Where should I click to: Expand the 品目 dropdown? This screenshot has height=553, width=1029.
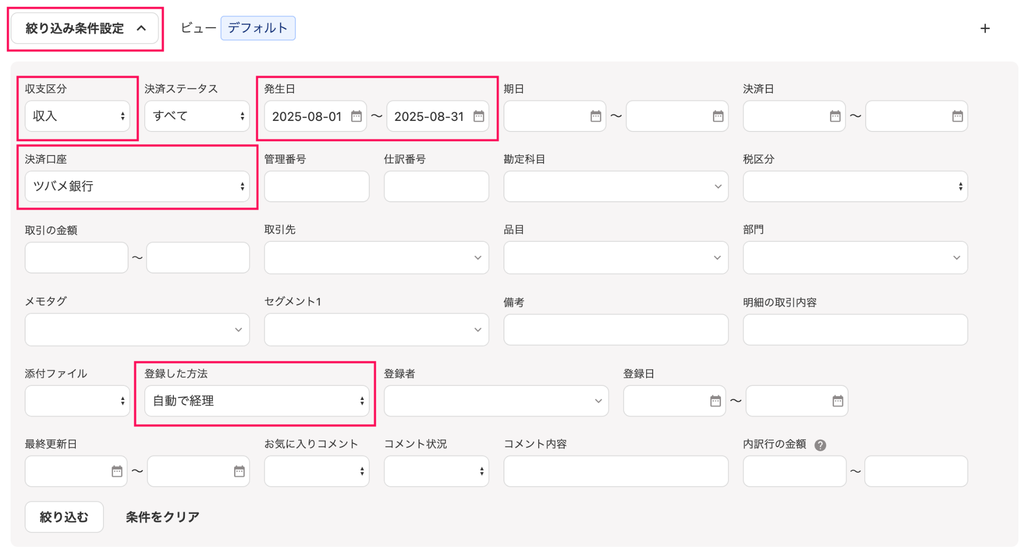(616, 257)
